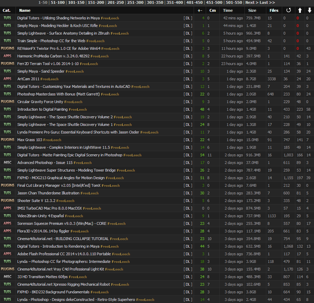Screen dimensions: 314x303
Task: Go to page 101-150
Action: (76, 2)
